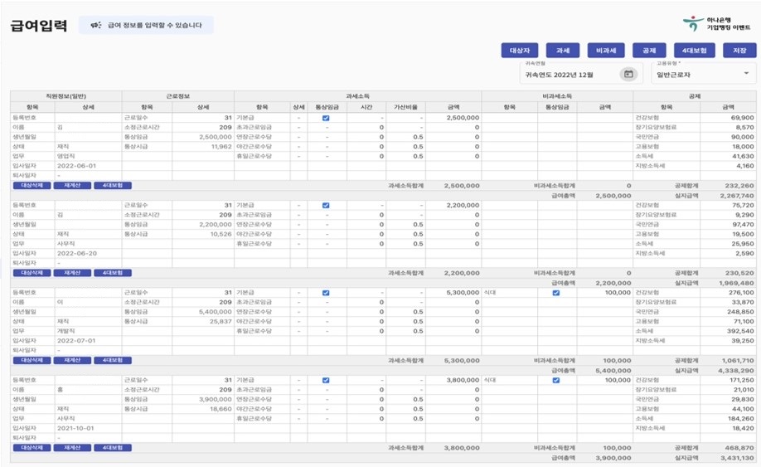Click the 5,300,000 기본급 amount cell

[x=453, y=293]
